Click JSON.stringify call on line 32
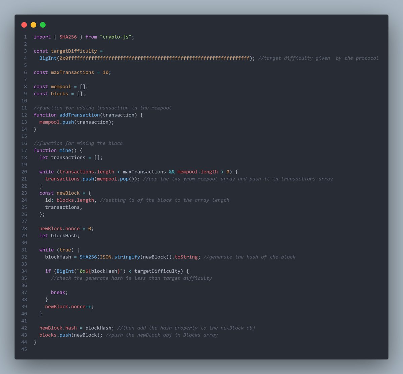The width and height of the screenshot is (403, 374). (x=120, y=257)
